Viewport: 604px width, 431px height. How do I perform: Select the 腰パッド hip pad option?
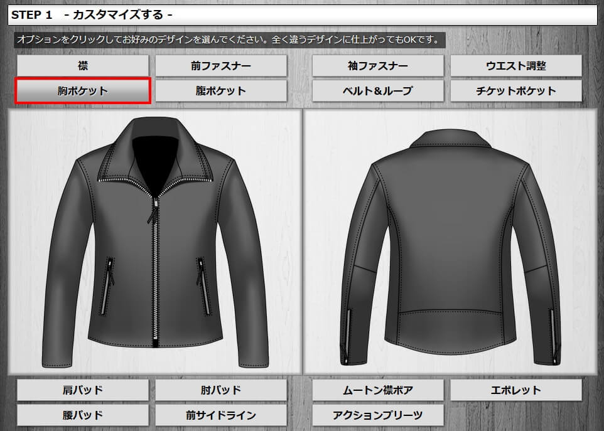pos(83,415)
